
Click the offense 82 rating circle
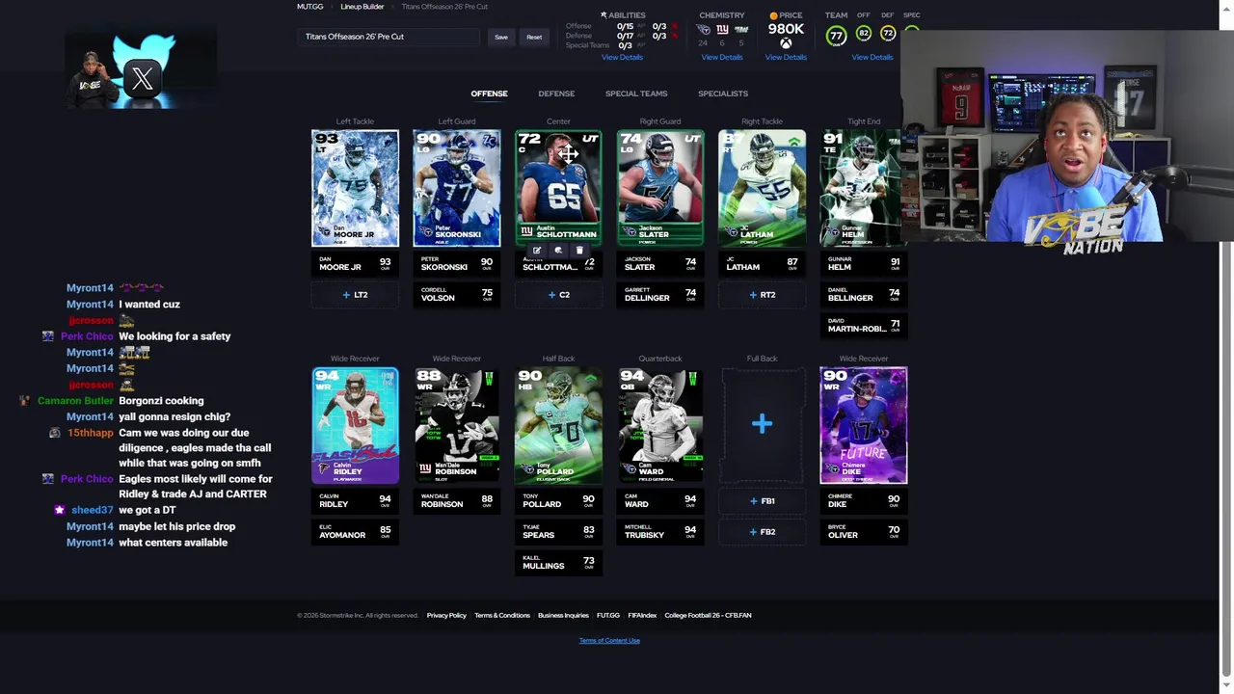863,34
